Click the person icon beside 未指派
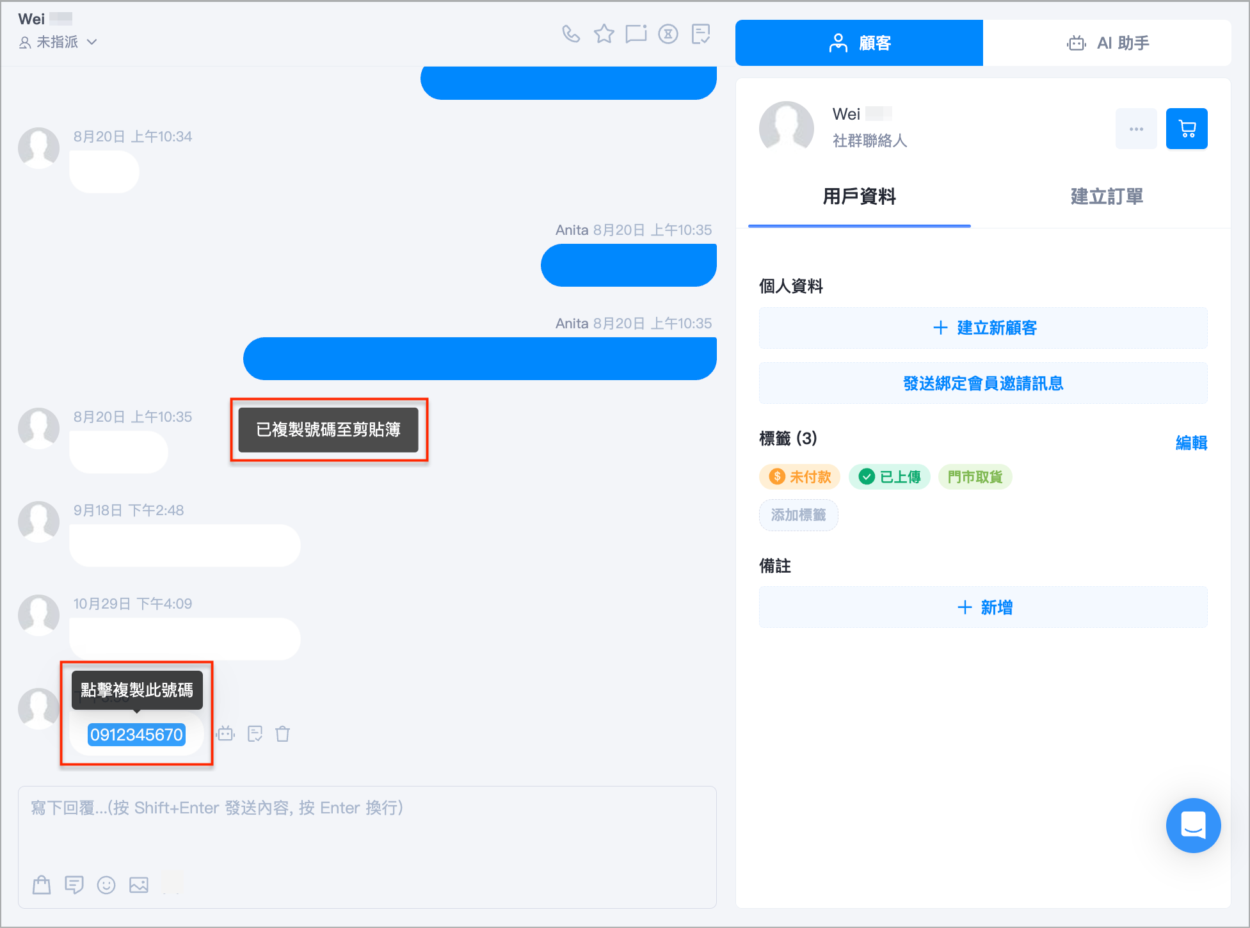The width and height of the screenshot is (1250, 928). 25,42
